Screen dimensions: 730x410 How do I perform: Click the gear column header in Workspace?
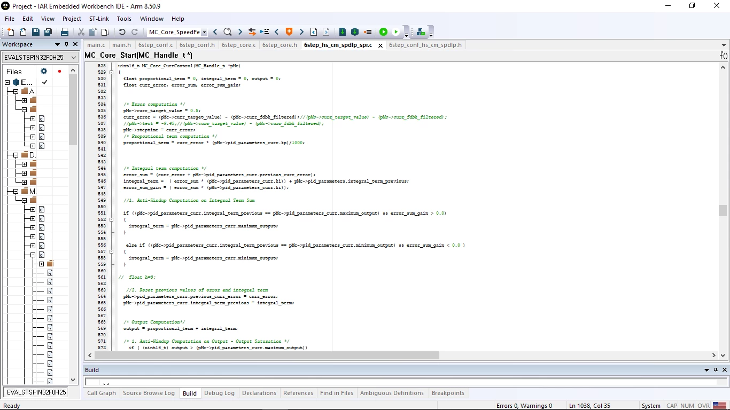click(44, 71)
